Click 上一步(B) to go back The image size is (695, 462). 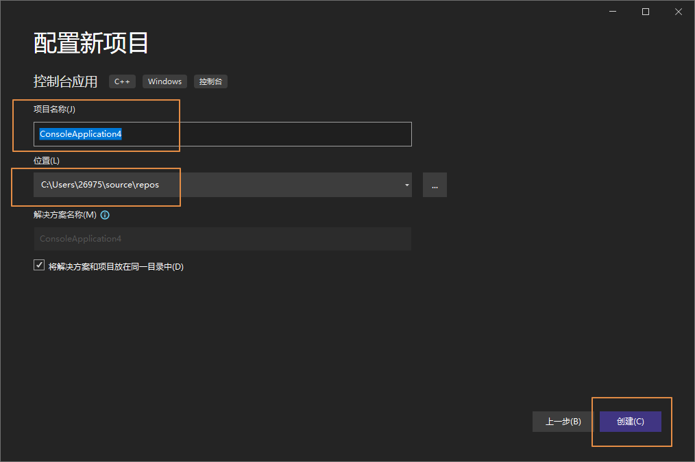[562, 422]
